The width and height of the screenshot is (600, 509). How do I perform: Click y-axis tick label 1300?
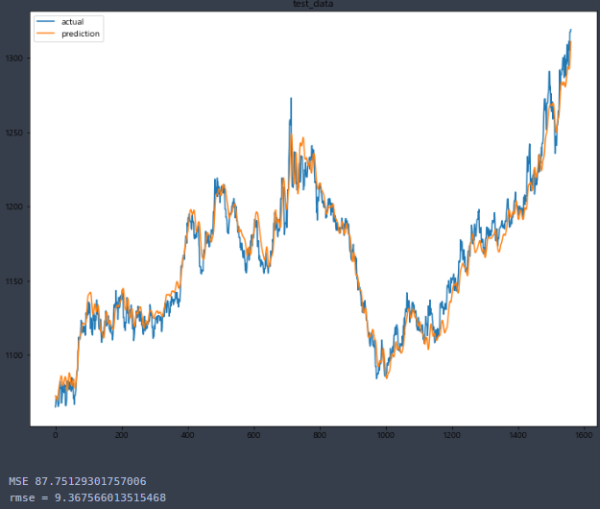click(14, 59)
